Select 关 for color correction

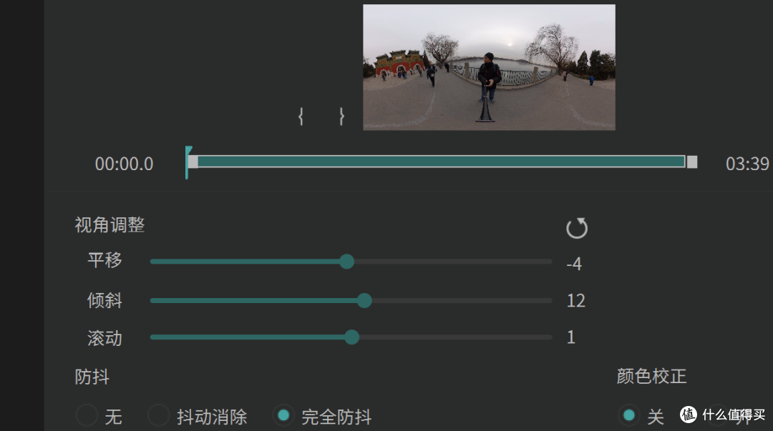coord(629,415)
